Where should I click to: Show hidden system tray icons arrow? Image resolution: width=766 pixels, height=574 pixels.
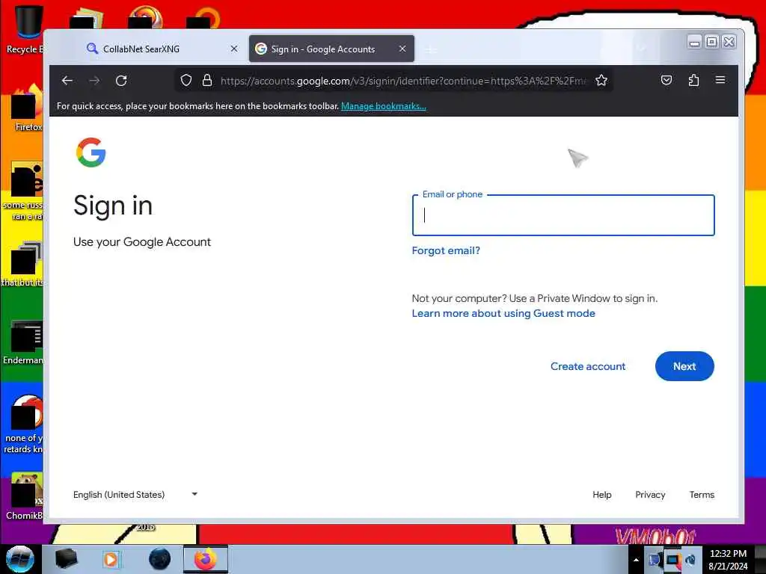coord(636,560)
